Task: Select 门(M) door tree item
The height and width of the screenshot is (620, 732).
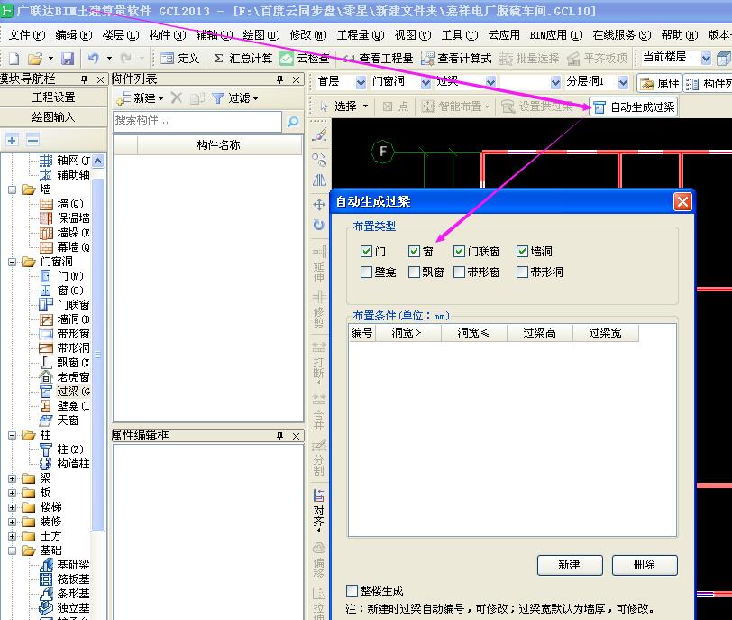Action: pos(62,276)
